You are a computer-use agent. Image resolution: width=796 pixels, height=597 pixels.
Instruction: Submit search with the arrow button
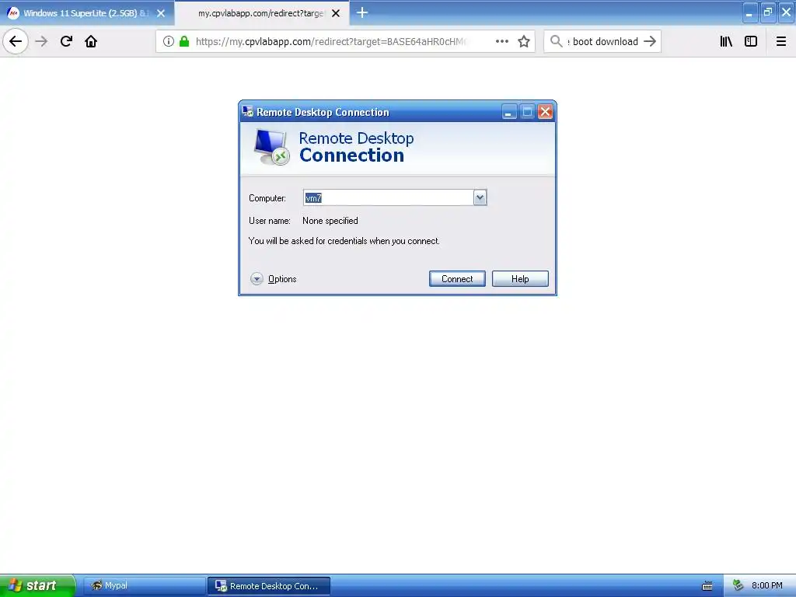[650, 41]
